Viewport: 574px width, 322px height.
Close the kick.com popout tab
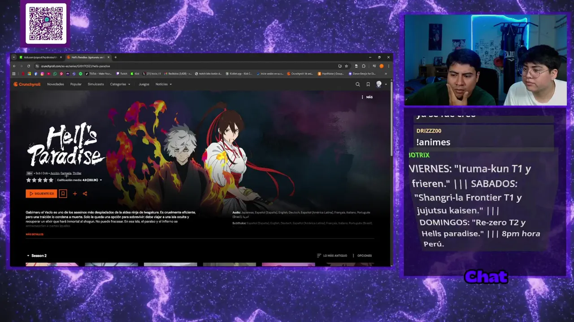[x=61, y=57]
